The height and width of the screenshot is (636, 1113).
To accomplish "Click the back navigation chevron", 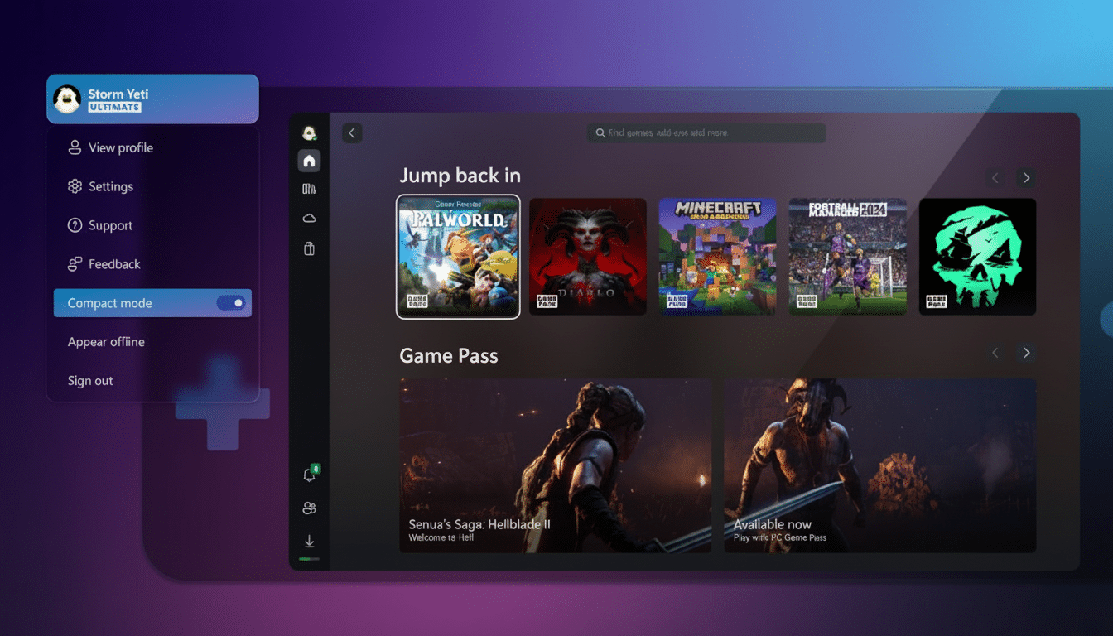I will pyautogui.click(x=351, y=132).
